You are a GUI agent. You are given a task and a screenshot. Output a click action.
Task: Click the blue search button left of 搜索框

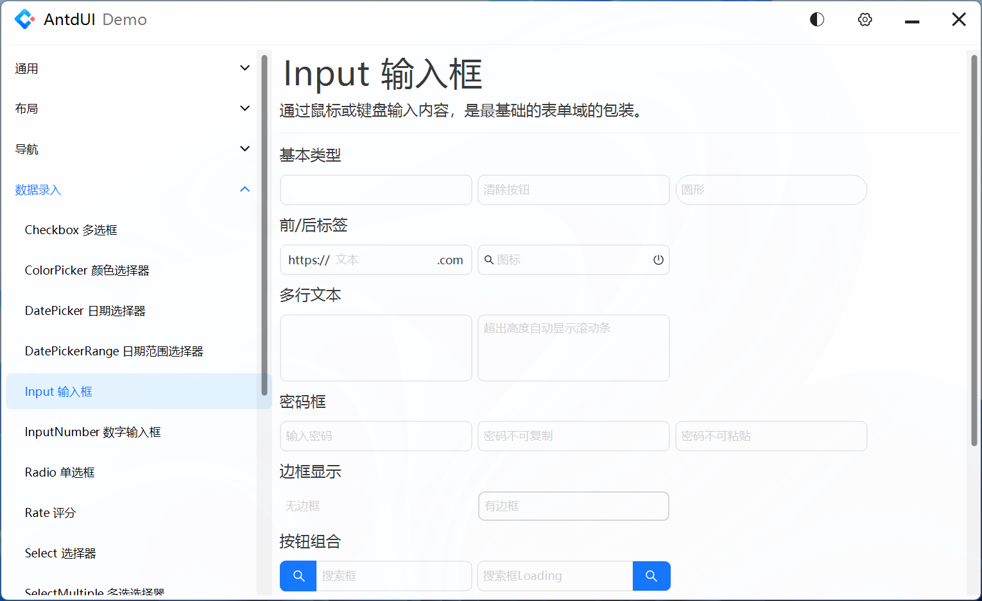298,575
